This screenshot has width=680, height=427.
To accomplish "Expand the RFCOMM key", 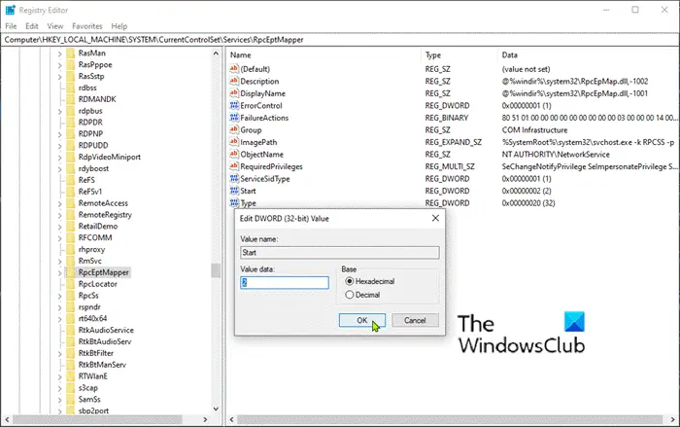I will tap(60, 238).
